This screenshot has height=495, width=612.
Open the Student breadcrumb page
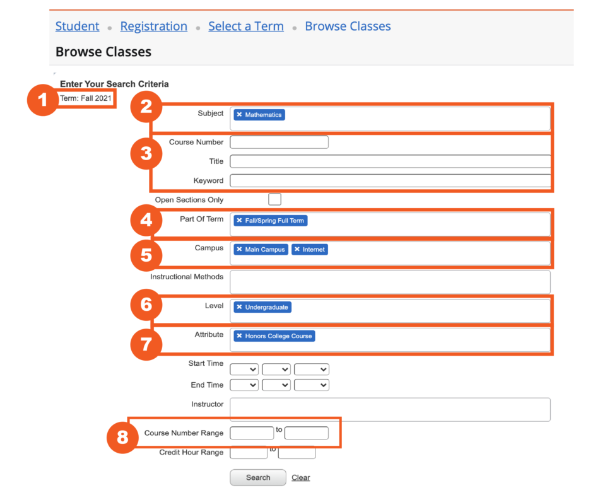pyautogui.click(x=77, y=26)
